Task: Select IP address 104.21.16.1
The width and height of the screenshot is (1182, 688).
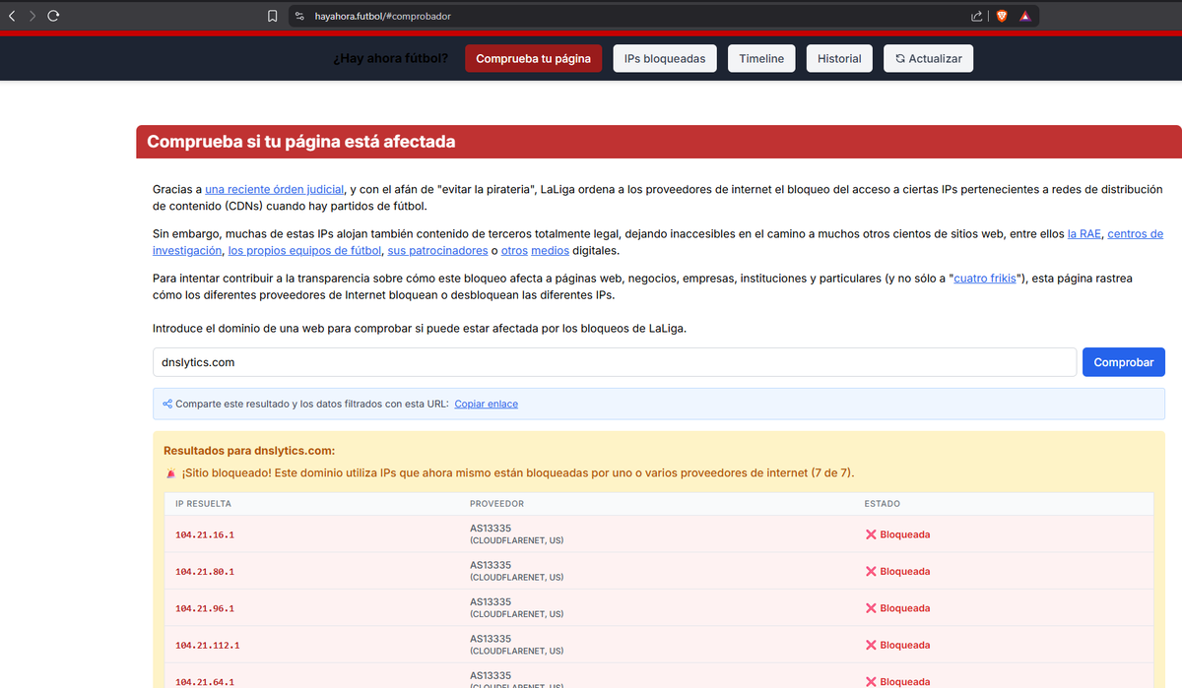Action: point(205,535)
